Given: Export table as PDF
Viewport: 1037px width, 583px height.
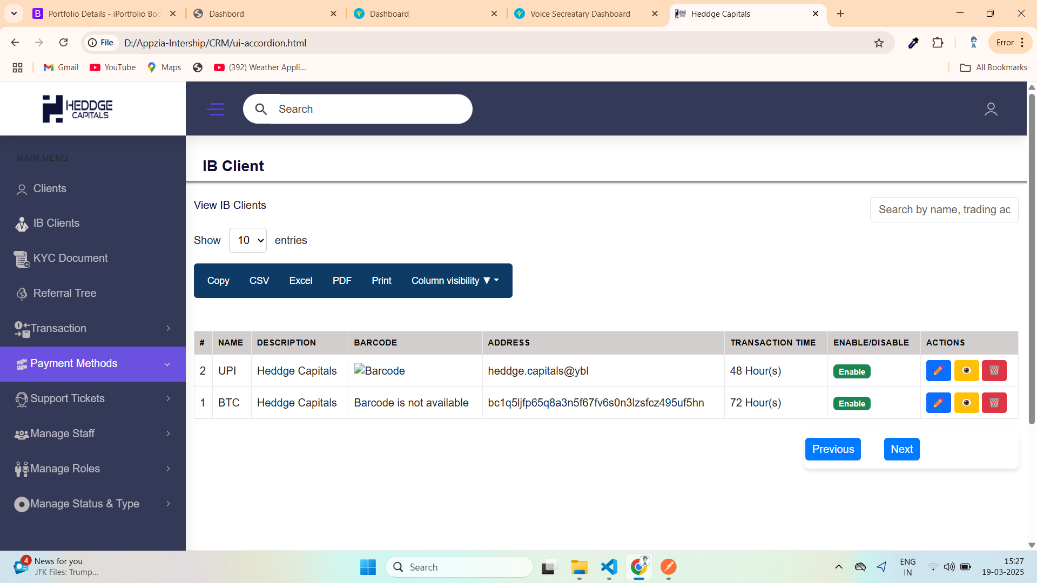Looking at the screenshot, I should click(x=342, y=281).
